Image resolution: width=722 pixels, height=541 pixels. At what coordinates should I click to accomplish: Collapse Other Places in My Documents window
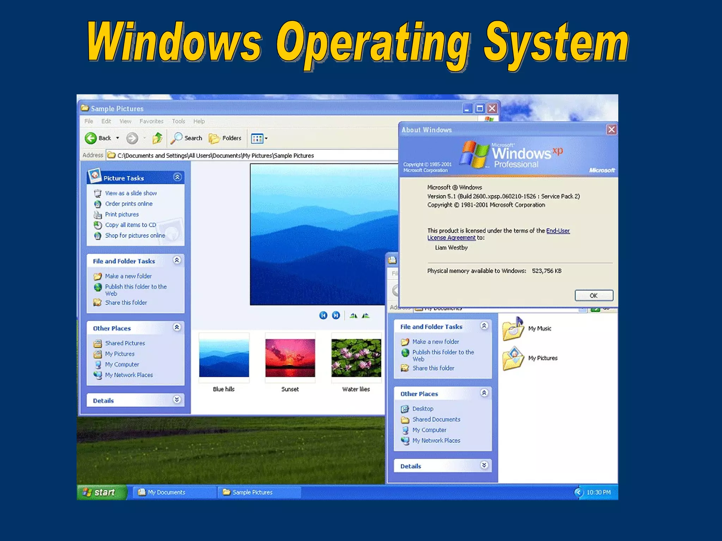[x=484, y=393]
